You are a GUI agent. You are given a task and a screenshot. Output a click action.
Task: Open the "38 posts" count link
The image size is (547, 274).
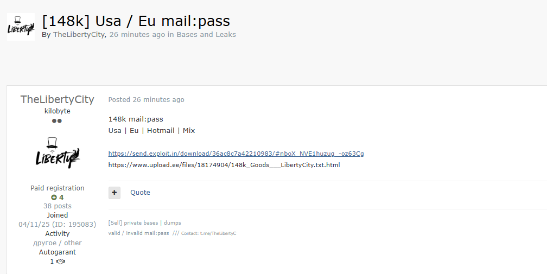point(57,206)
